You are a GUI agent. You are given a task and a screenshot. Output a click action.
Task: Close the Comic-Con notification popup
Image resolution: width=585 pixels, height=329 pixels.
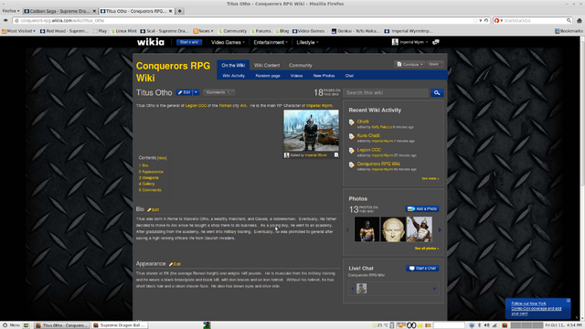tap(569, 301)
